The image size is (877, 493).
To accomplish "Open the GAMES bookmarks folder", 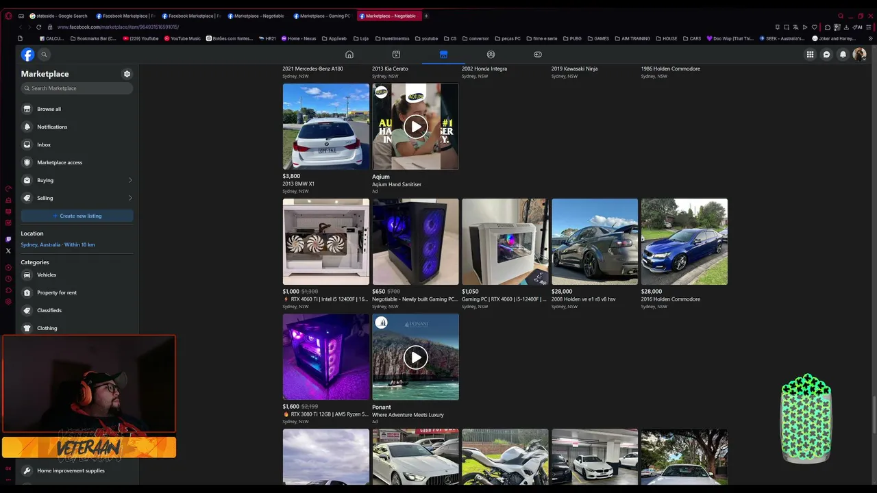I will (597, 38).
